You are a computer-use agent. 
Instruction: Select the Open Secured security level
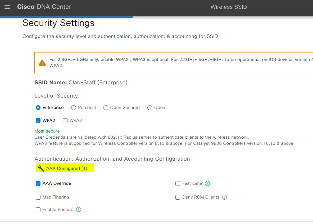click(106, 108)
